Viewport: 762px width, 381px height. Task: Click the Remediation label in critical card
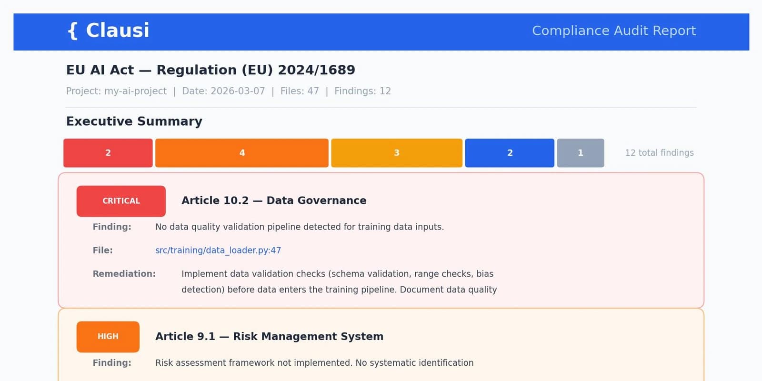pos(124,274)
